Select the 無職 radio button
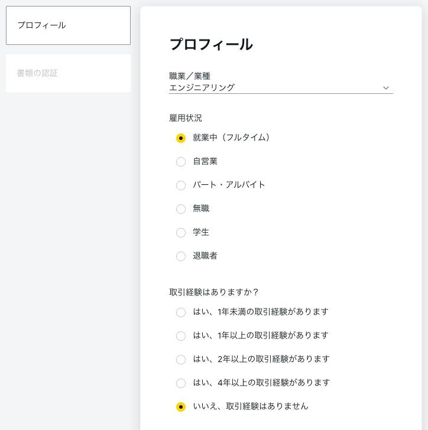The width and height of the screenshot is (428, 430). tap(181, 209)
